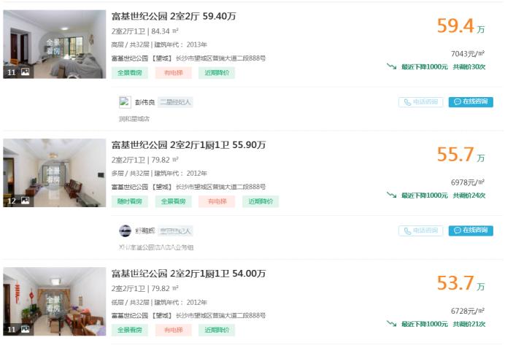Image resolution: width=505 pixels, height=348 pixels.
Task: Click price-drop arrow icon beside 7043元/㎡ listing
Action: pyautogui.click(x=391, y=66)
